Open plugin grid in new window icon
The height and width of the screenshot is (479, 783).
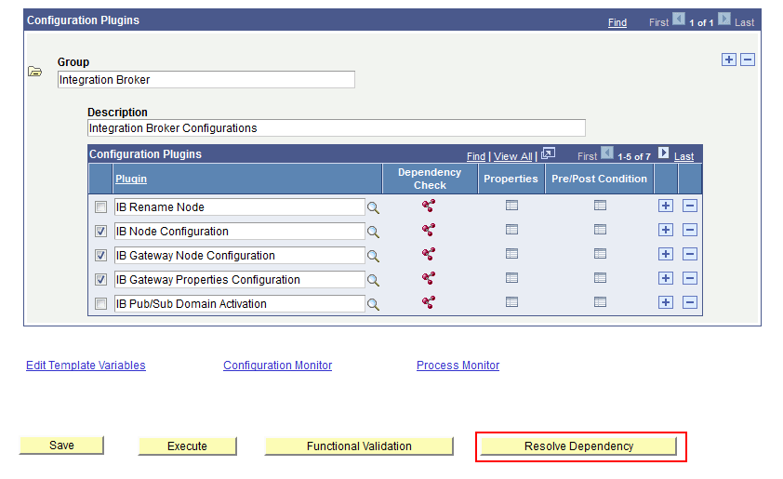(549, 153)
